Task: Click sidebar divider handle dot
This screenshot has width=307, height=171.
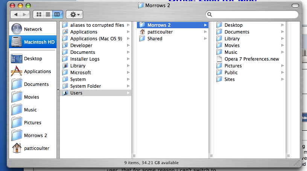Action: [x=58, y=90]
